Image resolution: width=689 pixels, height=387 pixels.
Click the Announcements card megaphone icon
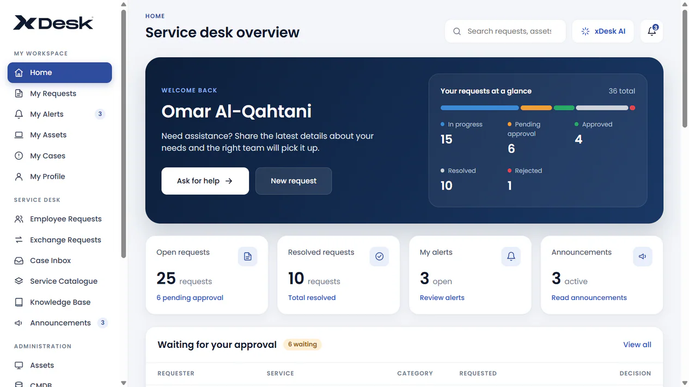643,257
